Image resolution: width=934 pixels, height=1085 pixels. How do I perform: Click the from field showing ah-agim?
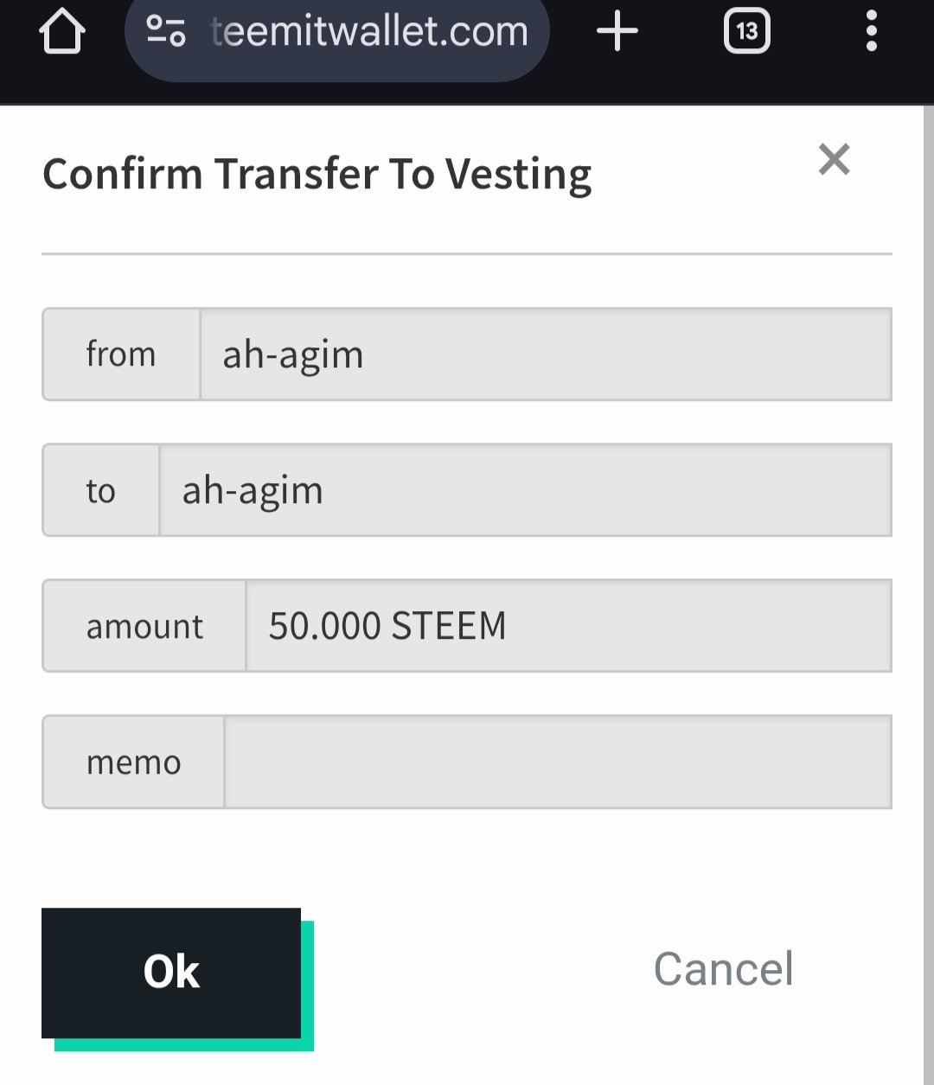546,354
